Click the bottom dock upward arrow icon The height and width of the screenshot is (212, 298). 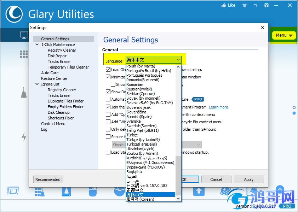pyautogui.click(x=199, y=192)
